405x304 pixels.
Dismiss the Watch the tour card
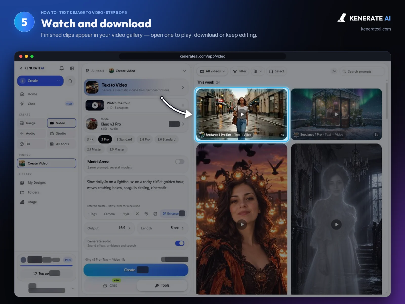point(183,105)
